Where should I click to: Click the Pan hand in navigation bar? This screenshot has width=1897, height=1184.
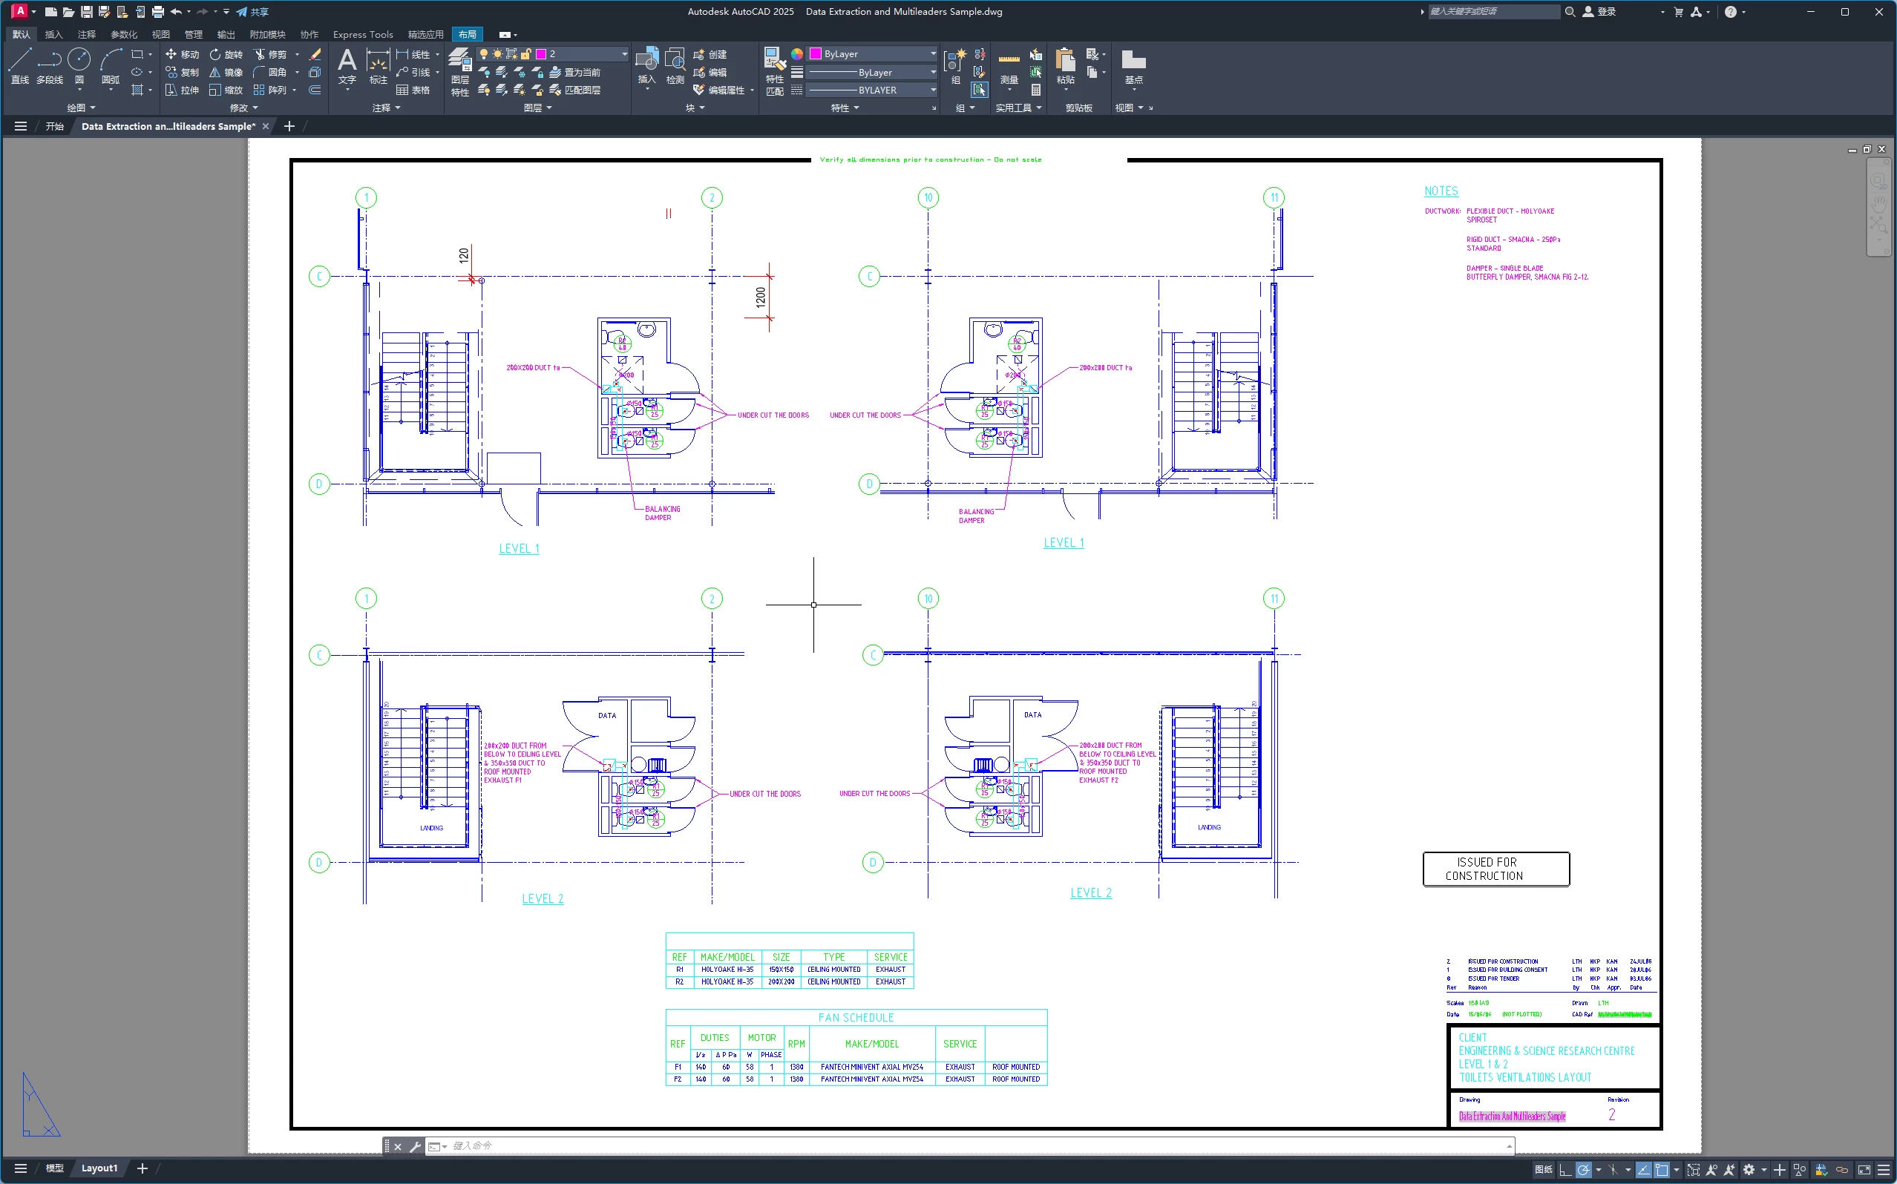point(1879,203)
